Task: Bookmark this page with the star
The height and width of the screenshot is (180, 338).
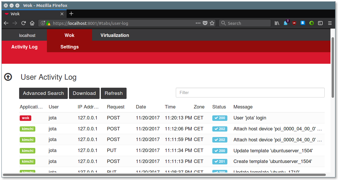Action: [212, 23]
